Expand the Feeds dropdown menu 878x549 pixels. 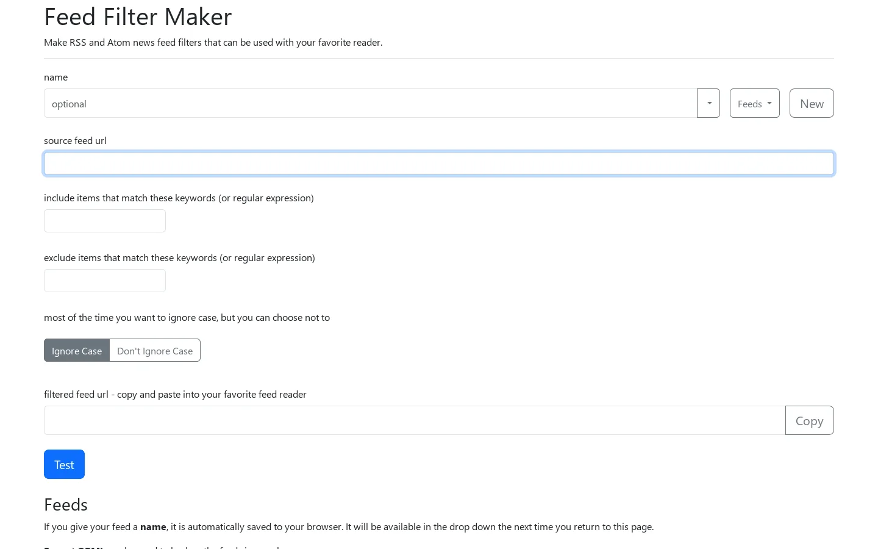pyautogui.click(x=755, y=103)
